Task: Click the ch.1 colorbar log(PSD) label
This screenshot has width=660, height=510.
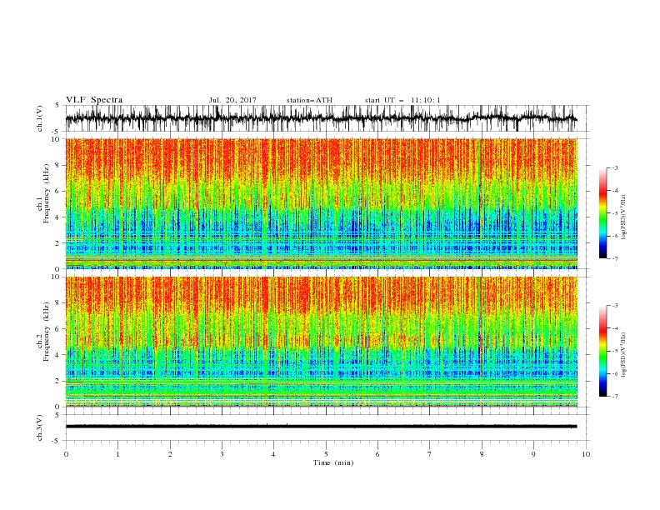Action: [623, 217]
